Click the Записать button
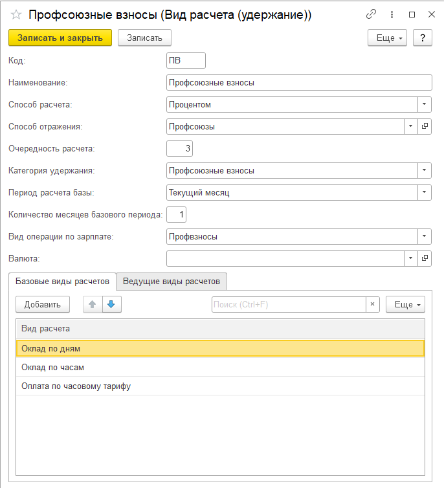The width and height of the screenshot is (444, 488). tap(144, 38)
